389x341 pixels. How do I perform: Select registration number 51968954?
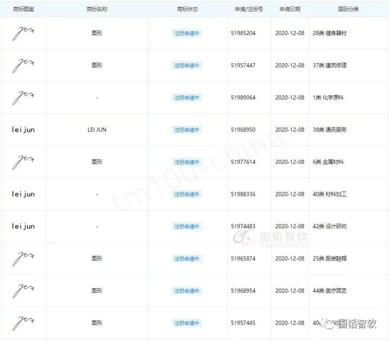click(x=243, y=291)
